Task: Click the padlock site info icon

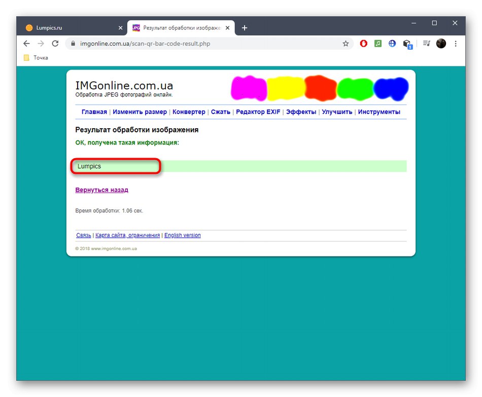Action: pos(73,44)
